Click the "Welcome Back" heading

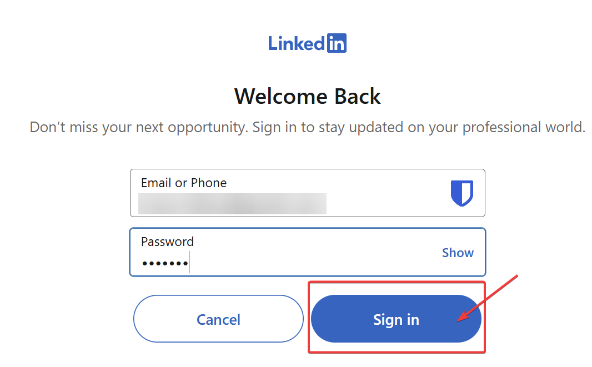point(307,96)
